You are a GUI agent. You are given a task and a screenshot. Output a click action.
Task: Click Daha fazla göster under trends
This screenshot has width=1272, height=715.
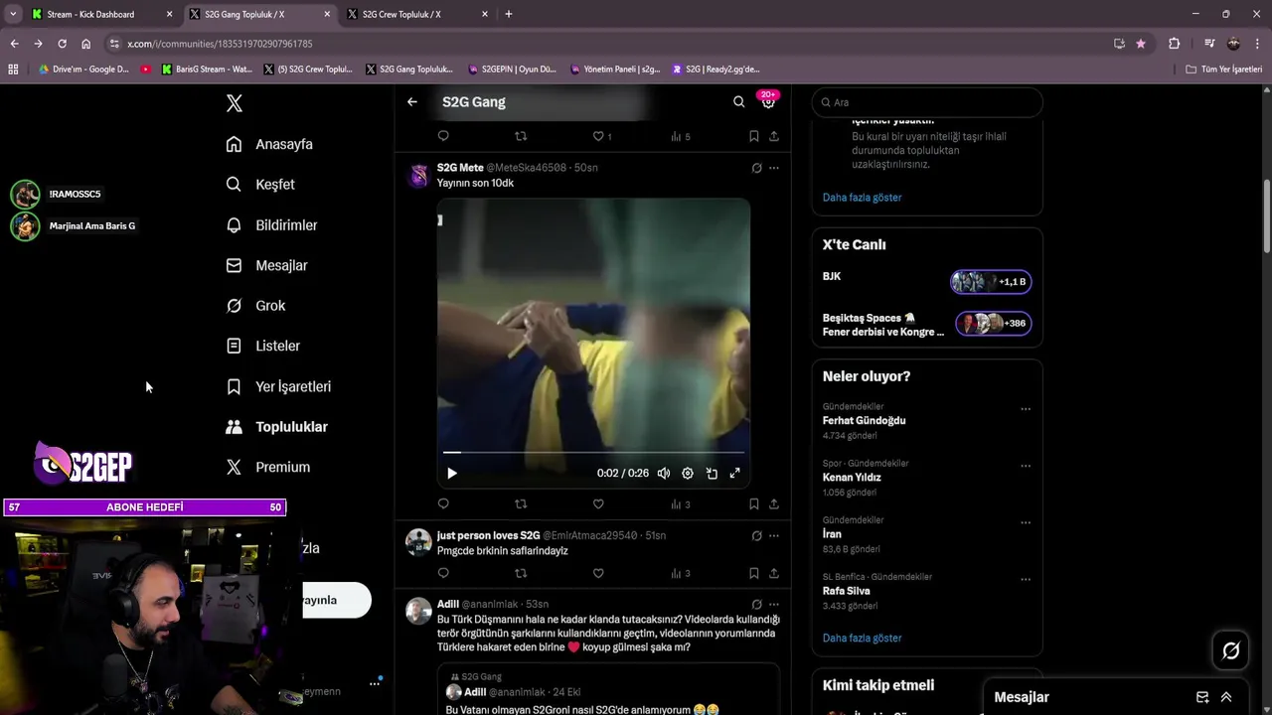pos(863,639)
